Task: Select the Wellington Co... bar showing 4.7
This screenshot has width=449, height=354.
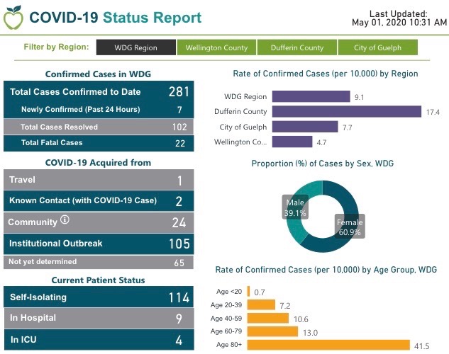Action: [292, 142]
